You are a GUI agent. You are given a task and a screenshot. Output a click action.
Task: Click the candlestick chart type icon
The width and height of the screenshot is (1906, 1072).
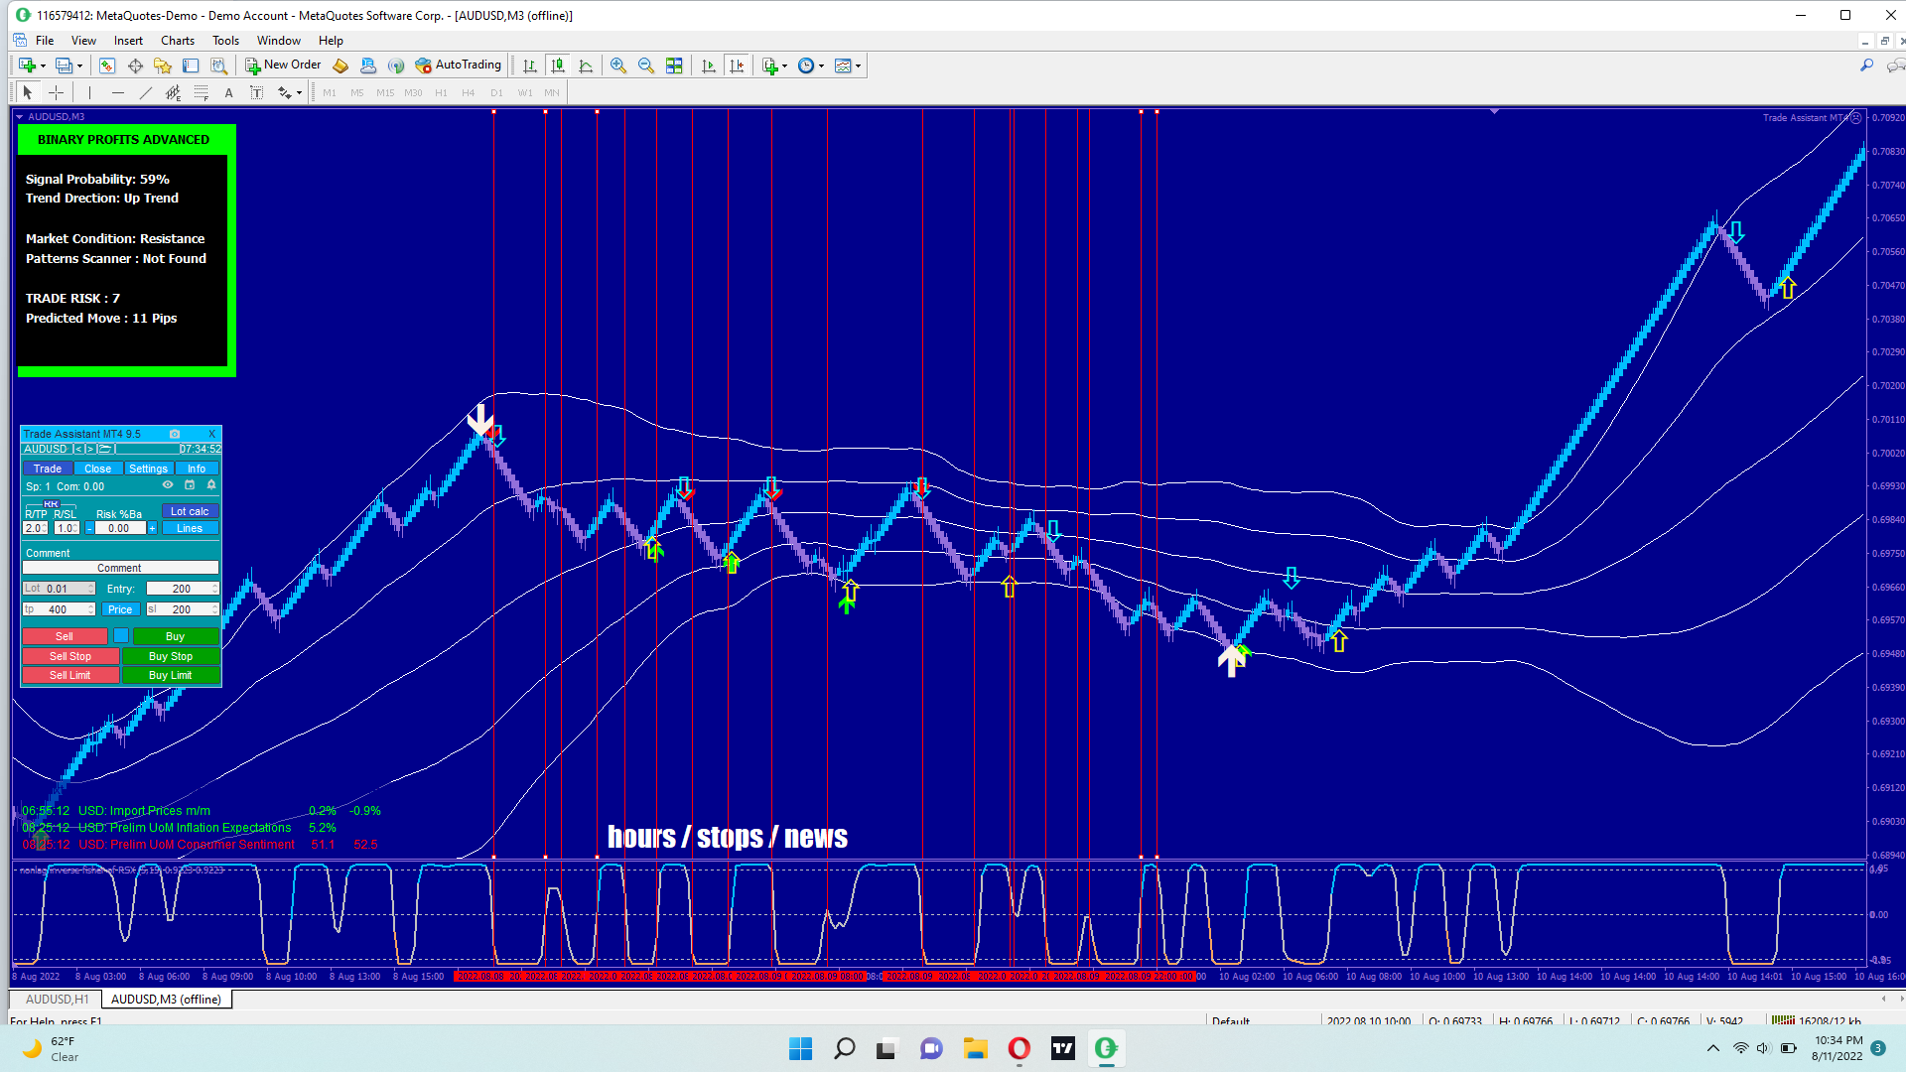point(558,66)
